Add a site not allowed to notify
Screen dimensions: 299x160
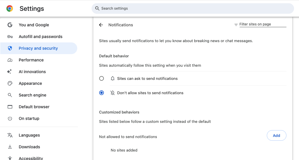coord(276,135)
